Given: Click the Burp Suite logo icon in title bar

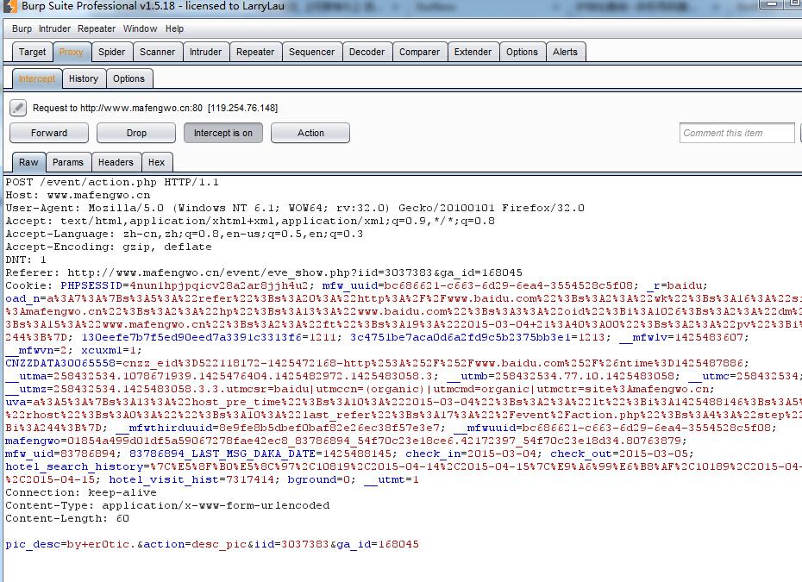Looking at the screenshot, I should [9, 6].
